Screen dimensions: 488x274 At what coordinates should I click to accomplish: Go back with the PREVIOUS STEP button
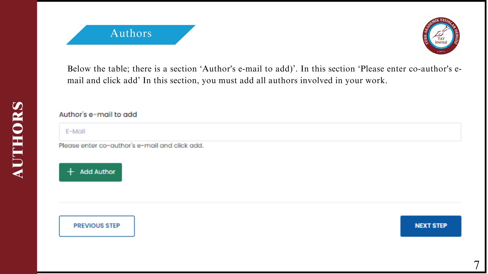[x=97, y=226]
